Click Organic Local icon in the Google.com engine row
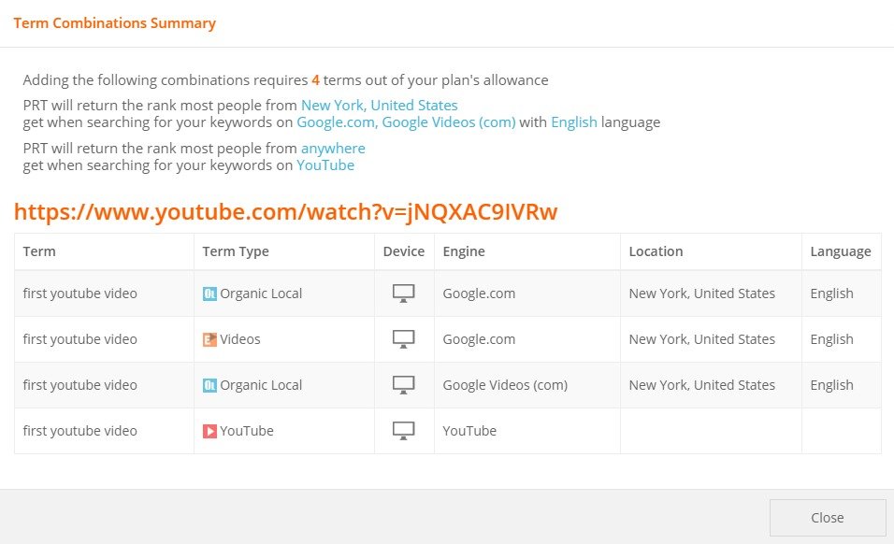 [209, 293]
